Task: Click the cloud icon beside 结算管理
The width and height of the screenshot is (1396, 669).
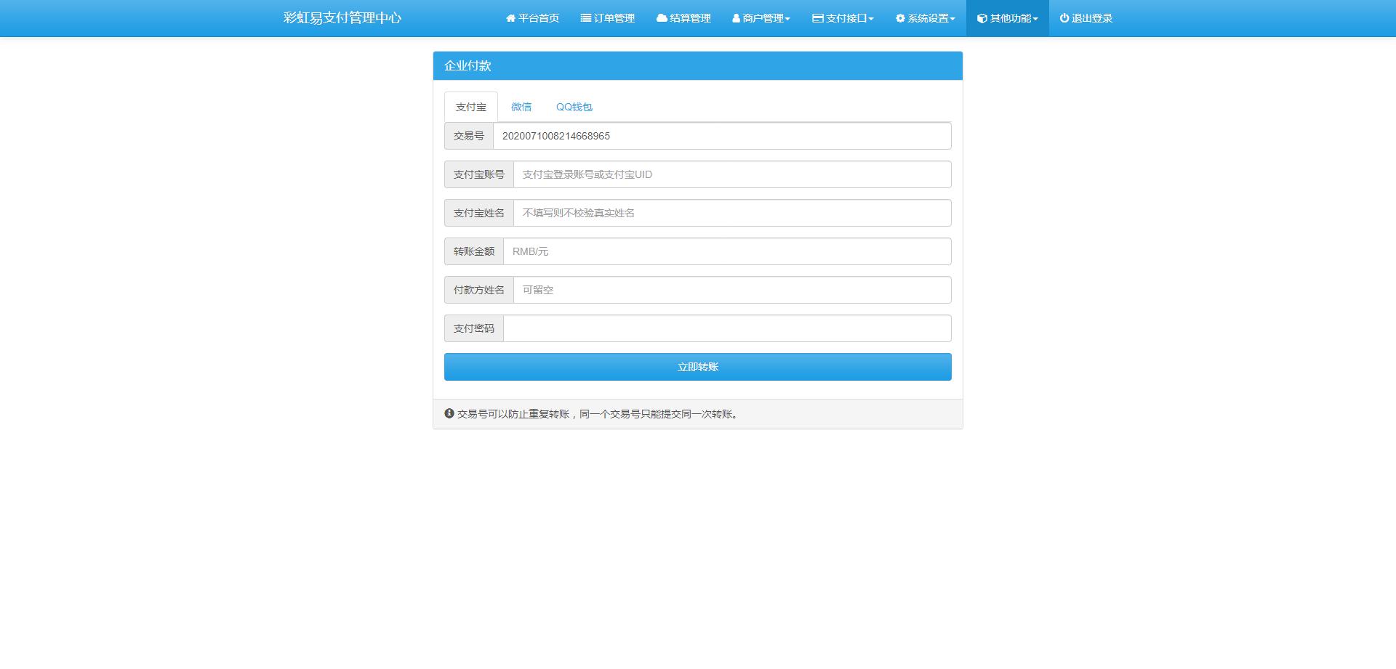Action: (662, 18)
